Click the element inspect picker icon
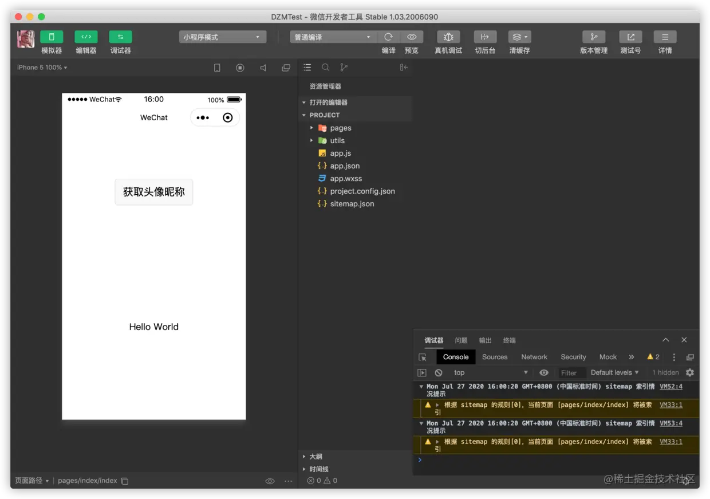Image resolution: width=710 pixels, height=499 pixels. pos(423,357)
